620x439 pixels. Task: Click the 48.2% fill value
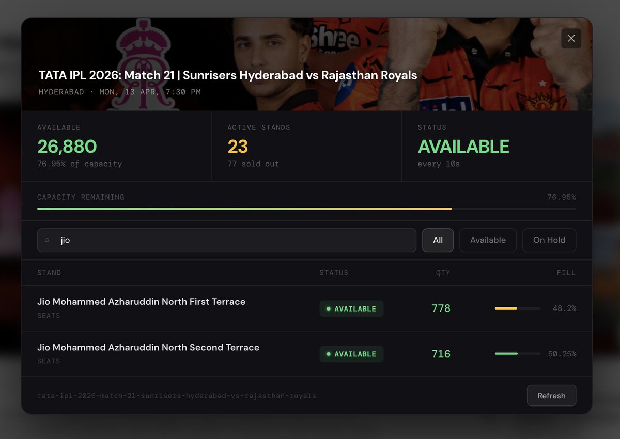pyautogui.click(x=564, y=308)
